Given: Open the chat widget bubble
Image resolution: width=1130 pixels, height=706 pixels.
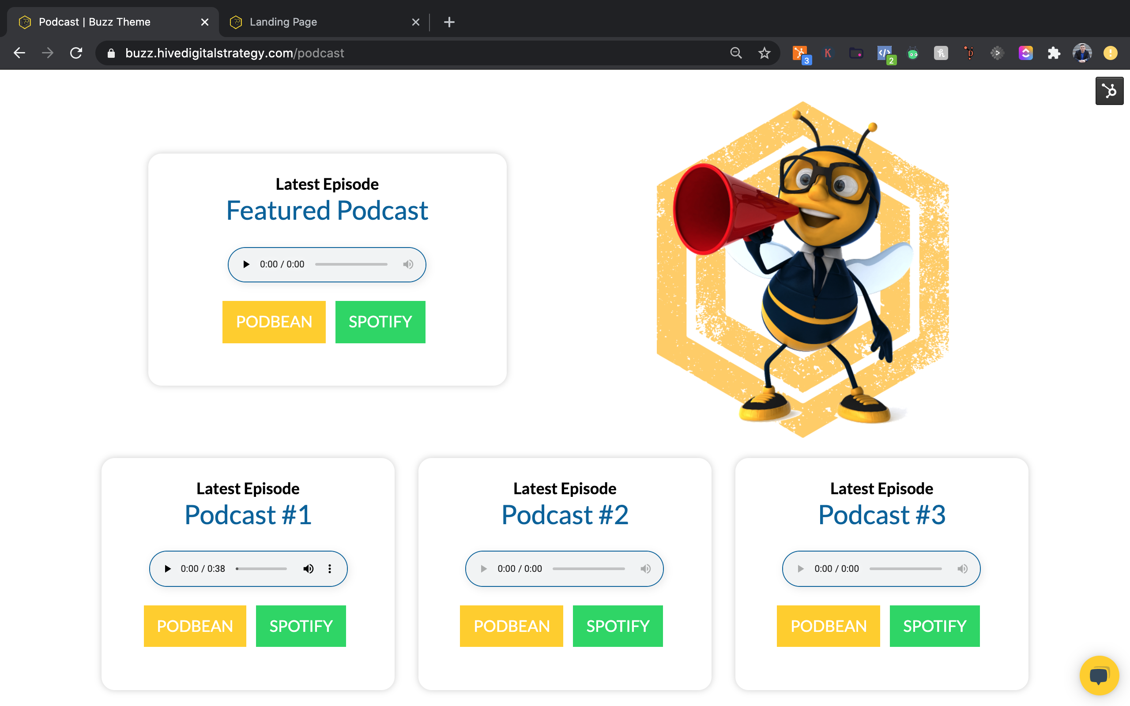Looking at the screenshot, I should [1099, 675].
